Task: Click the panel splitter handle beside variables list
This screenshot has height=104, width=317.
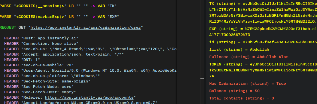Action: click(x=202, y=79)
